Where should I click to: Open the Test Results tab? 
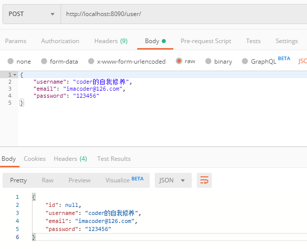click(114, 159)
